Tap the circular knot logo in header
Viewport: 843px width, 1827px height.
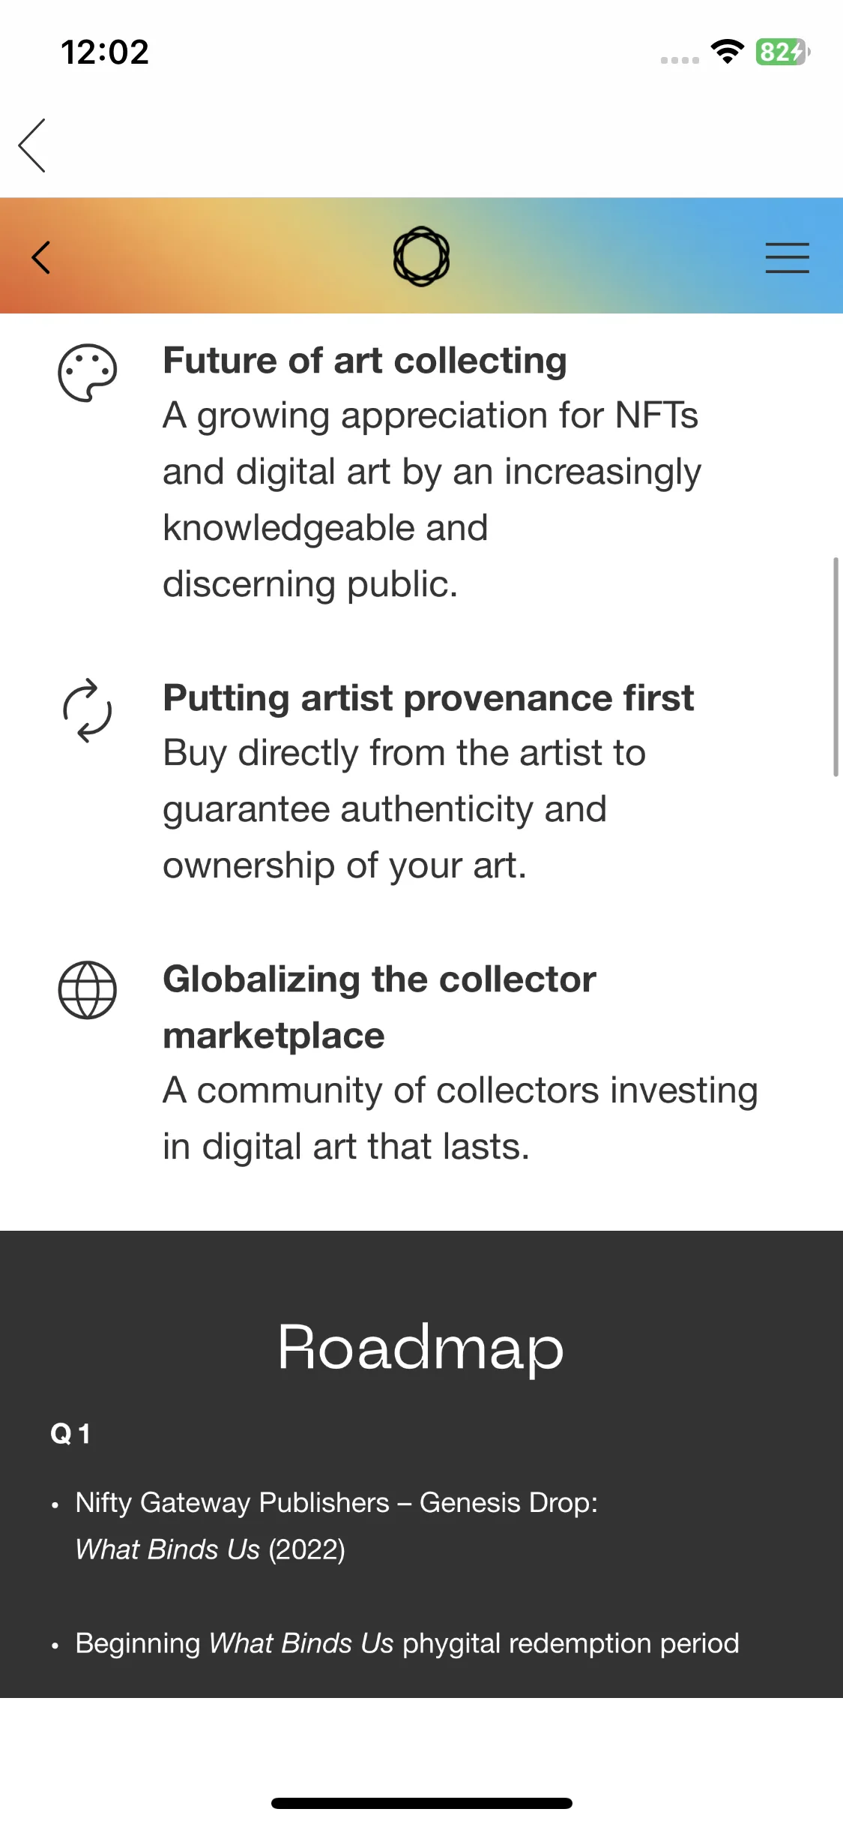click(x=421, y=256)
